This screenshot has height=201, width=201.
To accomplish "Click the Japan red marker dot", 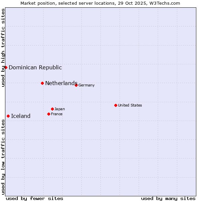I will (x=52, y=109).
